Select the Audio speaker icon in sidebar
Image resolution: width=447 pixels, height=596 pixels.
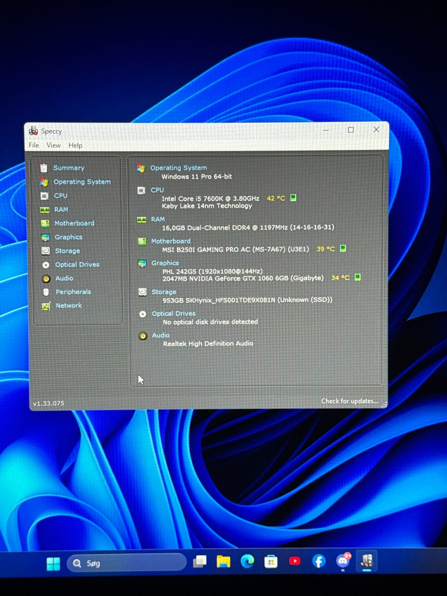point(46,278)
